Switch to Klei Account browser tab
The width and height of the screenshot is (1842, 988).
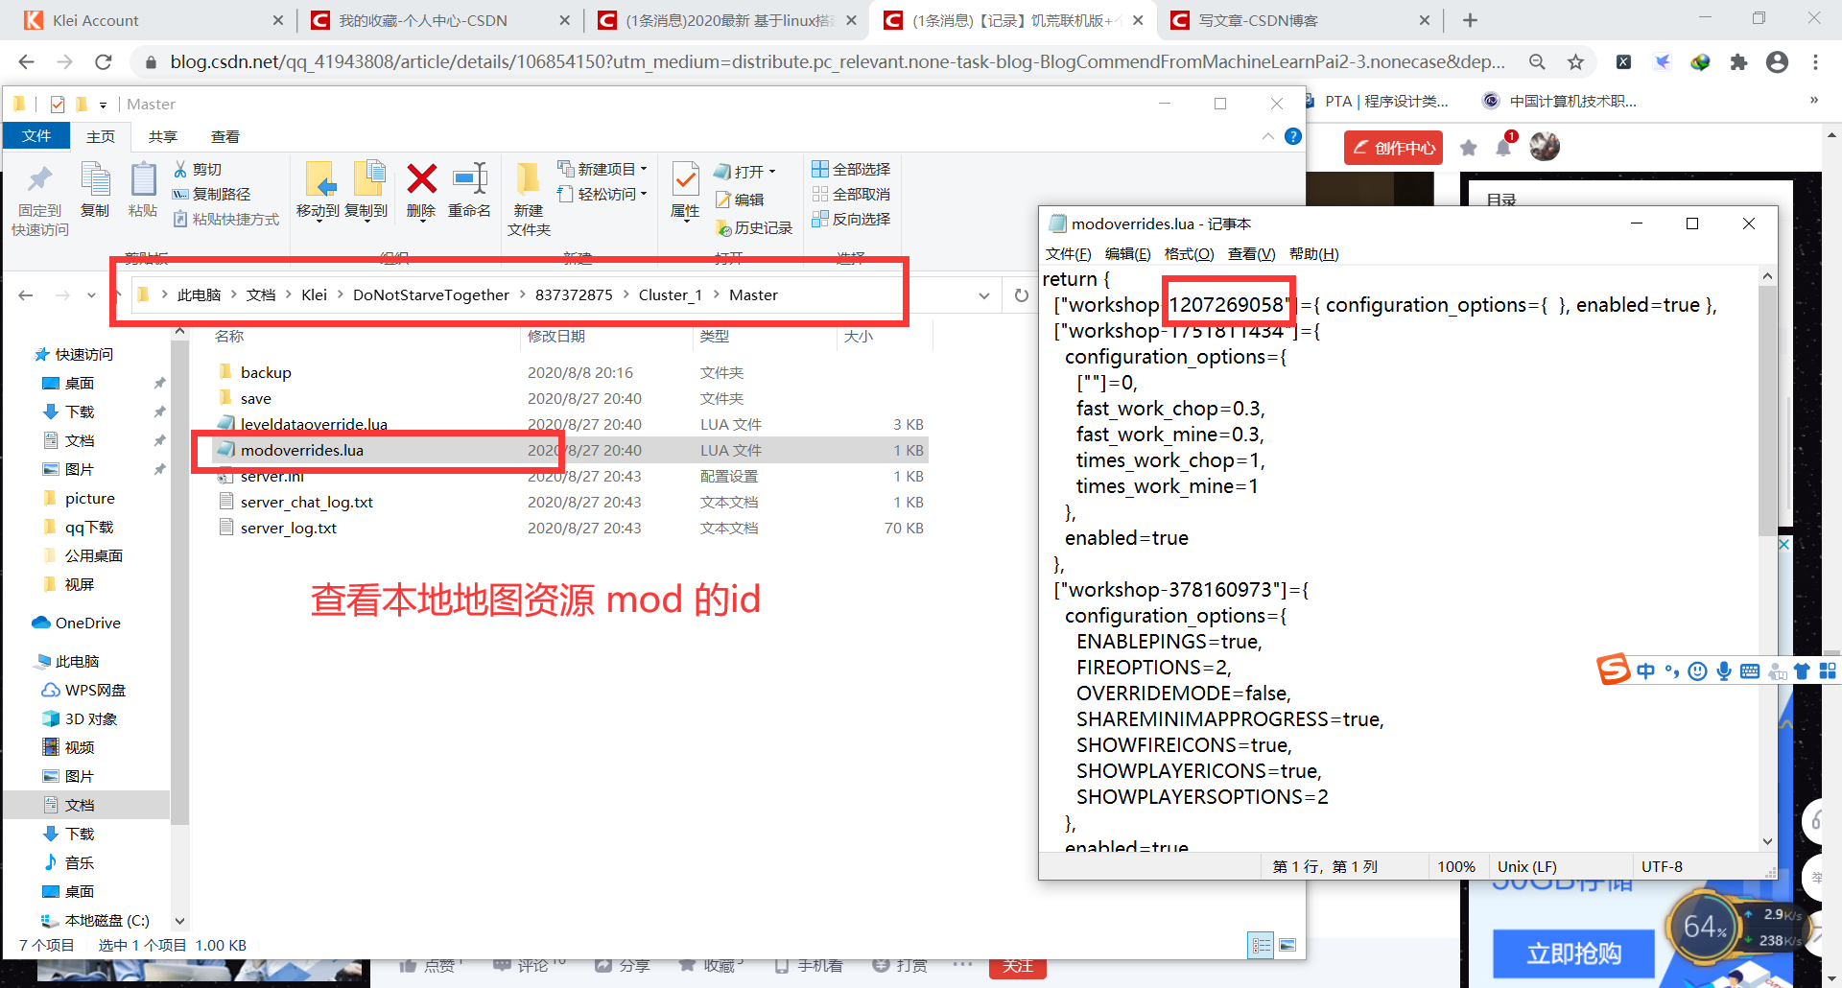click(153, 20)
